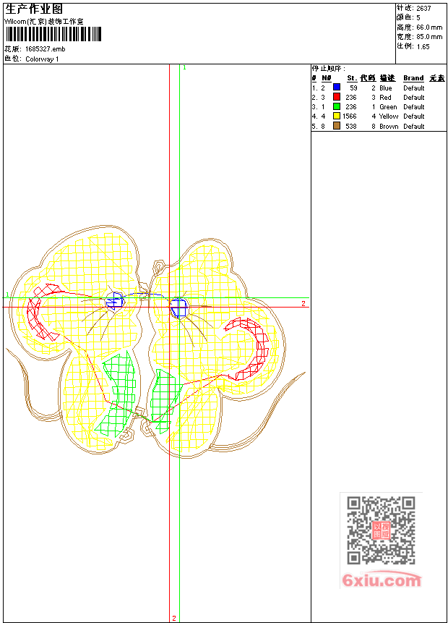
Task: Click the Brown color swatch in stop sequence
Action: (337, 126)
